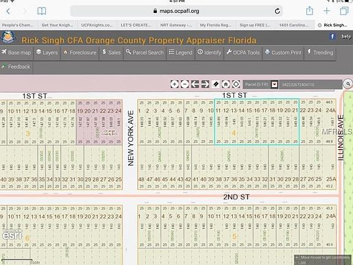Go to next map extent arrow
The image size is (353, 265).
[x=205, y=84]
